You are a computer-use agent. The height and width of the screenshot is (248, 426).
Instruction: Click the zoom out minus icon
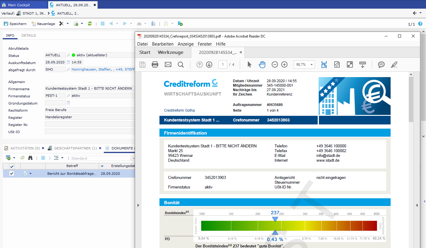(275, 65)
